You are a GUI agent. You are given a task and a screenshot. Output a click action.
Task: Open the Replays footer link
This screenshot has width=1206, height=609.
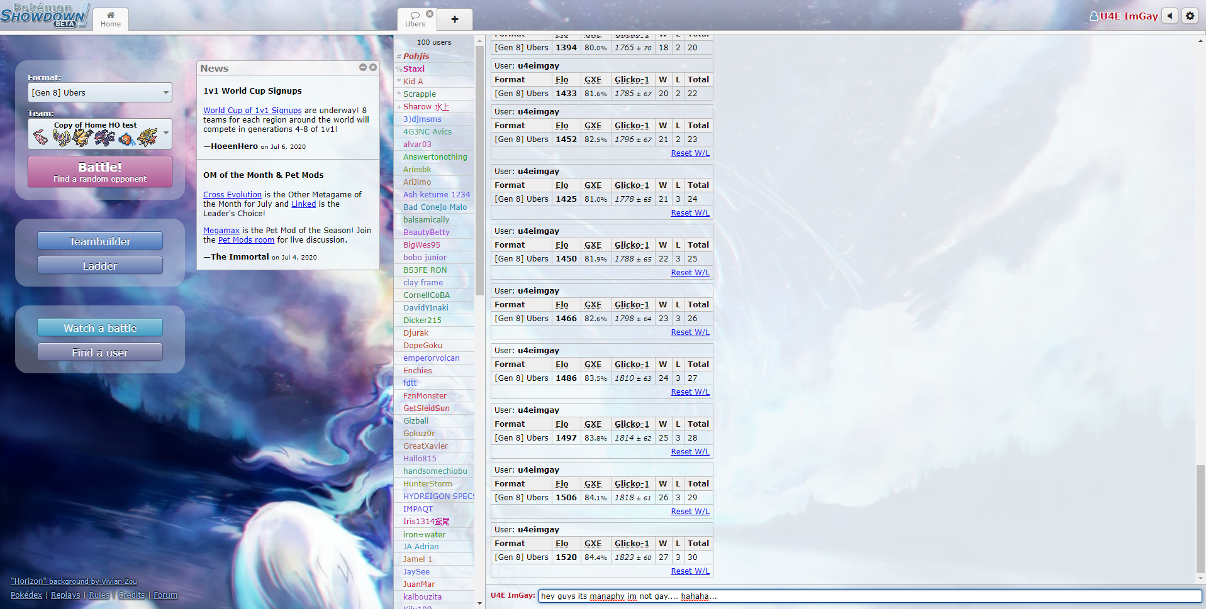[65, 595]
